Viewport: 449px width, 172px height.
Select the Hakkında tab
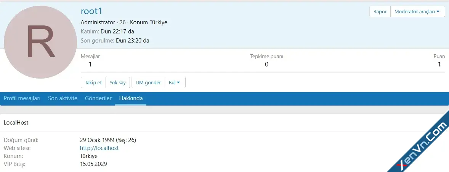tap(131, 98)
